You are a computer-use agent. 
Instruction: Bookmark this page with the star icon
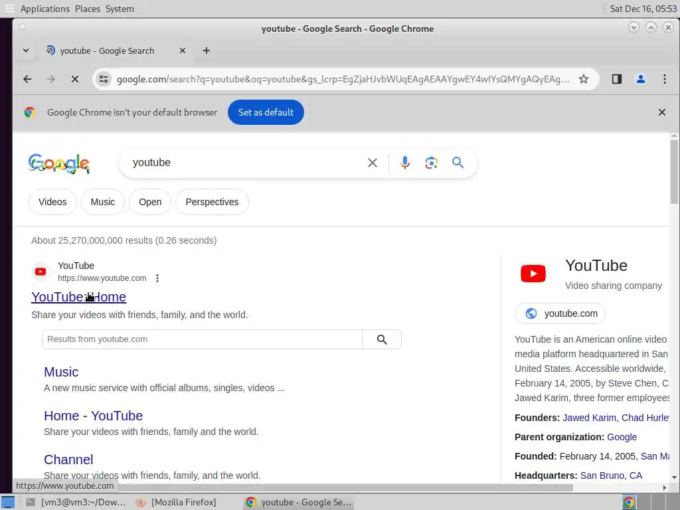[584, 79]
